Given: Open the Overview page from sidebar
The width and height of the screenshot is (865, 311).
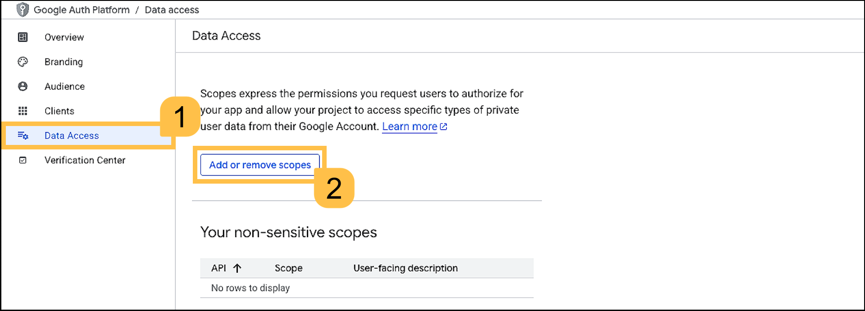Looking at the screenshot, I should click(64, 37).
